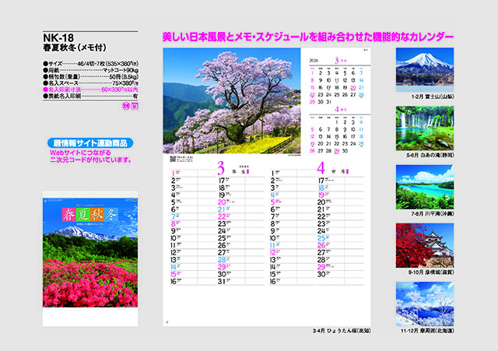Click day 31 in the March memo column

pyautogui.click(x=221, y=282)
